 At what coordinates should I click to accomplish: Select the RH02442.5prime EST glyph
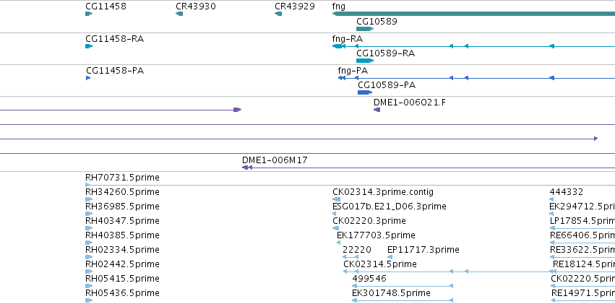(x=89, y=272)
